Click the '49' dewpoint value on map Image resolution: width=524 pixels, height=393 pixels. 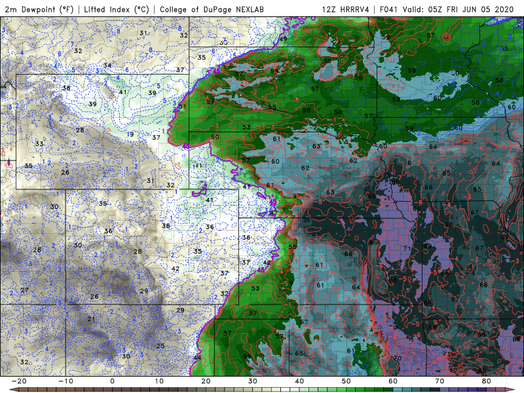click(284, 39)
